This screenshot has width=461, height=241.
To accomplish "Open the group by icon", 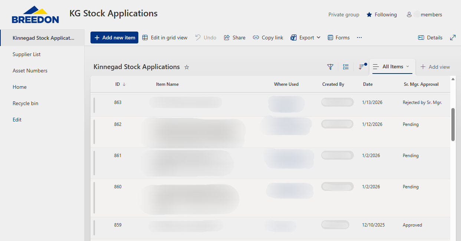I will click(346, 67).
